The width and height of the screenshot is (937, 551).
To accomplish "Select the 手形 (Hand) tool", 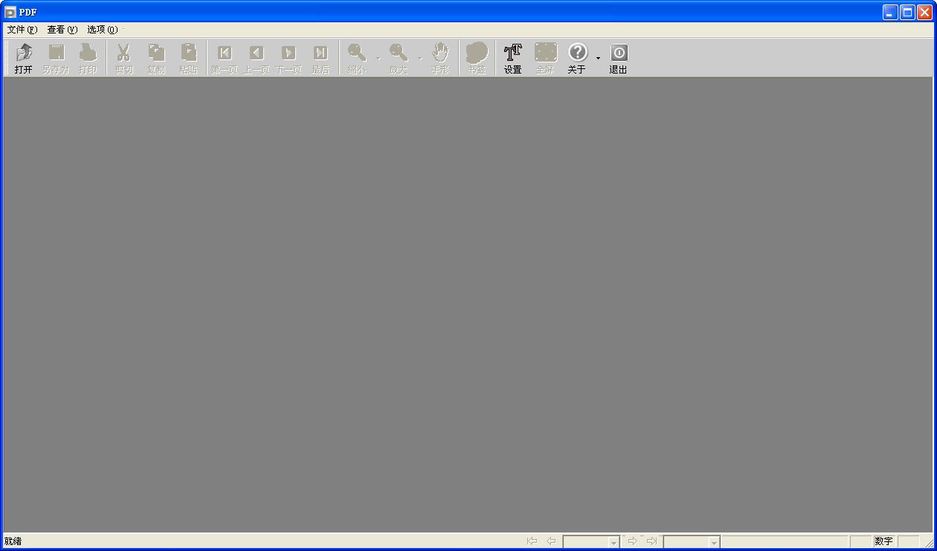I will 440,58.
